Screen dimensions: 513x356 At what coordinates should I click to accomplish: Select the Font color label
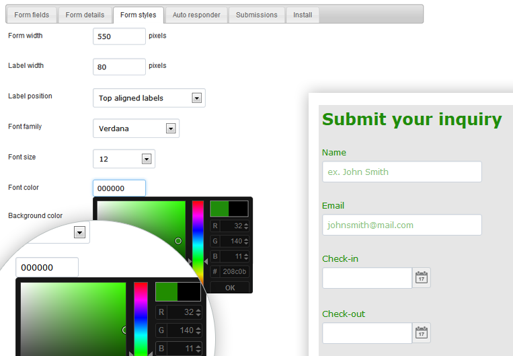[x=24, y=187]
